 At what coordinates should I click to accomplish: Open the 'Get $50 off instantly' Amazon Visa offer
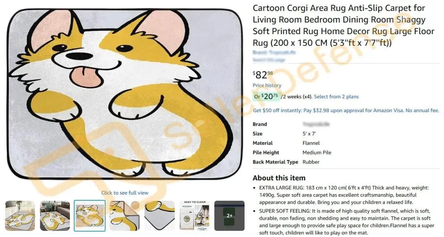346,110
